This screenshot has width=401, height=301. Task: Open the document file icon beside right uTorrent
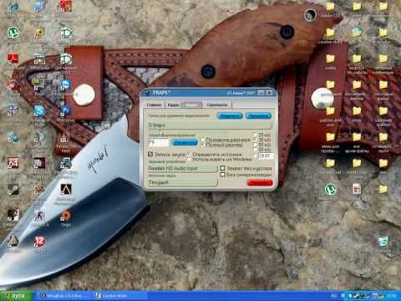tap(357, 189)
